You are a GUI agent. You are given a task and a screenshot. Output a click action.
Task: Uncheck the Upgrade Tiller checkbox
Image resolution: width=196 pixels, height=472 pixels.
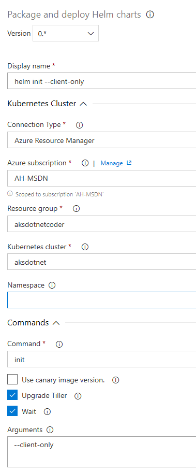click(12, 395)
